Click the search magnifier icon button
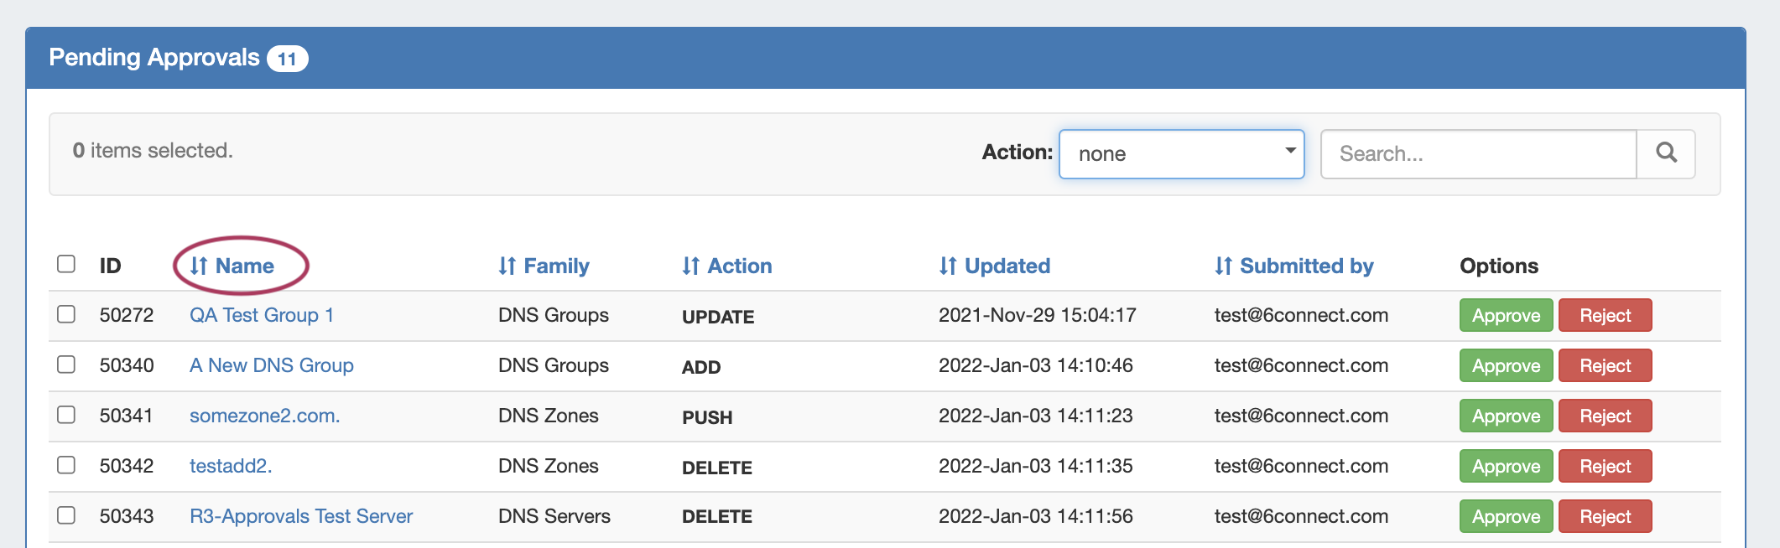 point(1666,153)
